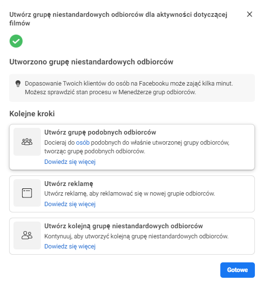Image resolution: width=264 pixels, height=284 pixels.
Task: Click the lightbulb tip icon
Action: pos(18,84)
